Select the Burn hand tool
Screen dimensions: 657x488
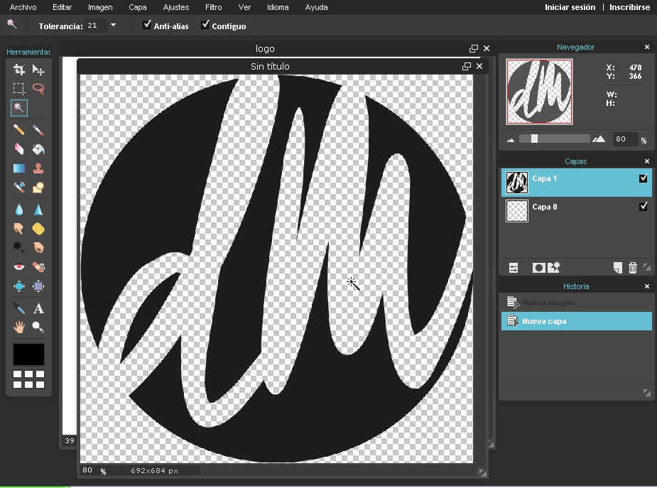(38, 248)
